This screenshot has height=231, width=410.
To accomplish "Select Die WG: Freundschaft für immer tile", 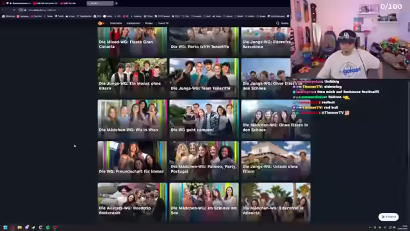I will click(x=133, y=161).
